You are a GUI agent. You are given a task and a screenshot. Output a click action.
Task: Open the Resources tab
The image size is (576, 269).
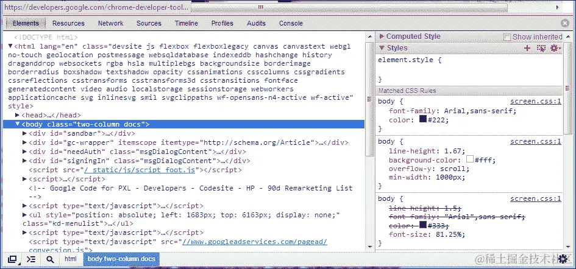click(x=68, y=23)
